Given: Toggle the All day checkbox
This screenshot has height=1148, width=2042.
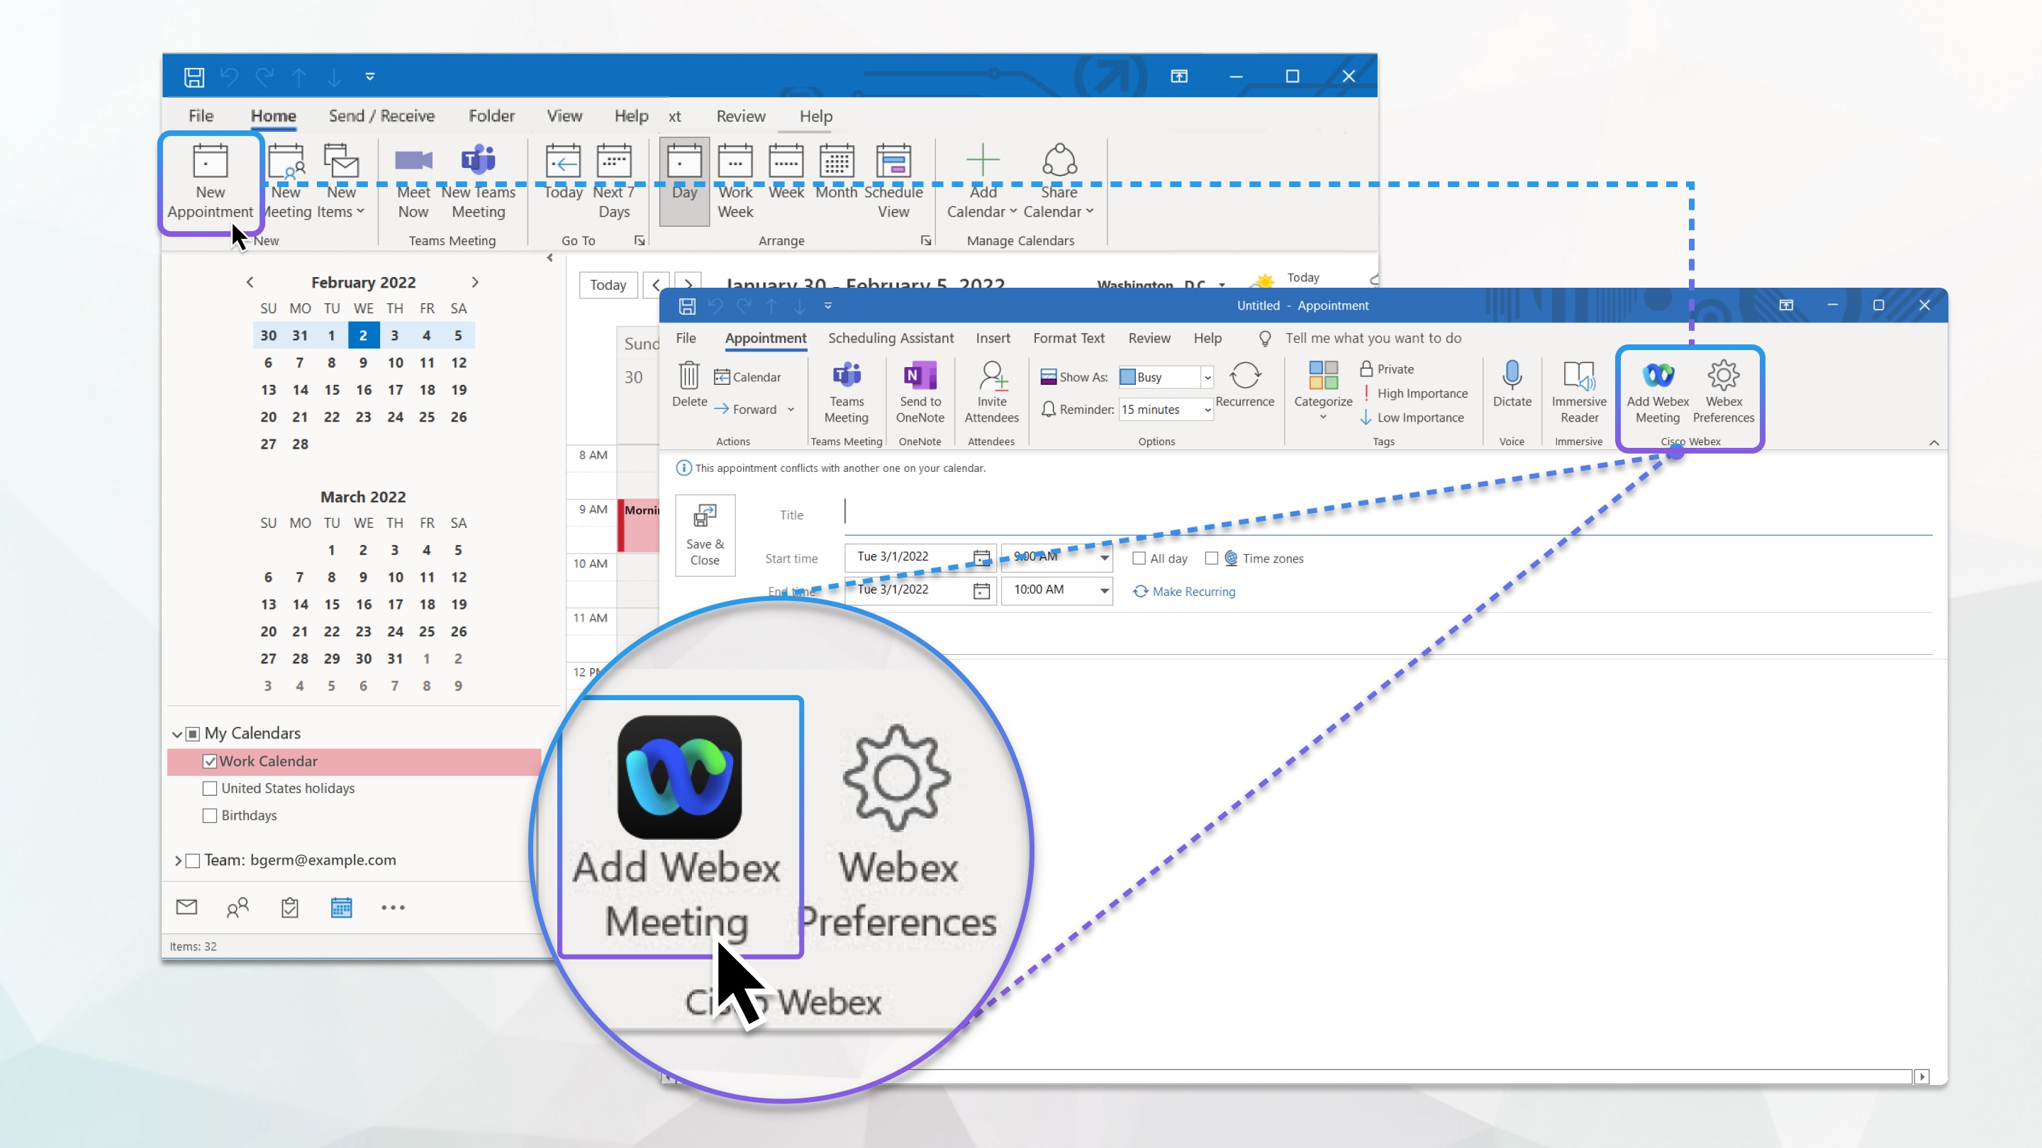Looking at the screenshot, I should click(1139, 558).
